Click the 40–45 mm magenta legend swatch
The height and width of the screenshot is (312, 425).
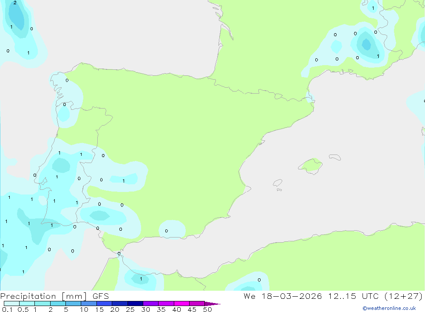[181, 303]
